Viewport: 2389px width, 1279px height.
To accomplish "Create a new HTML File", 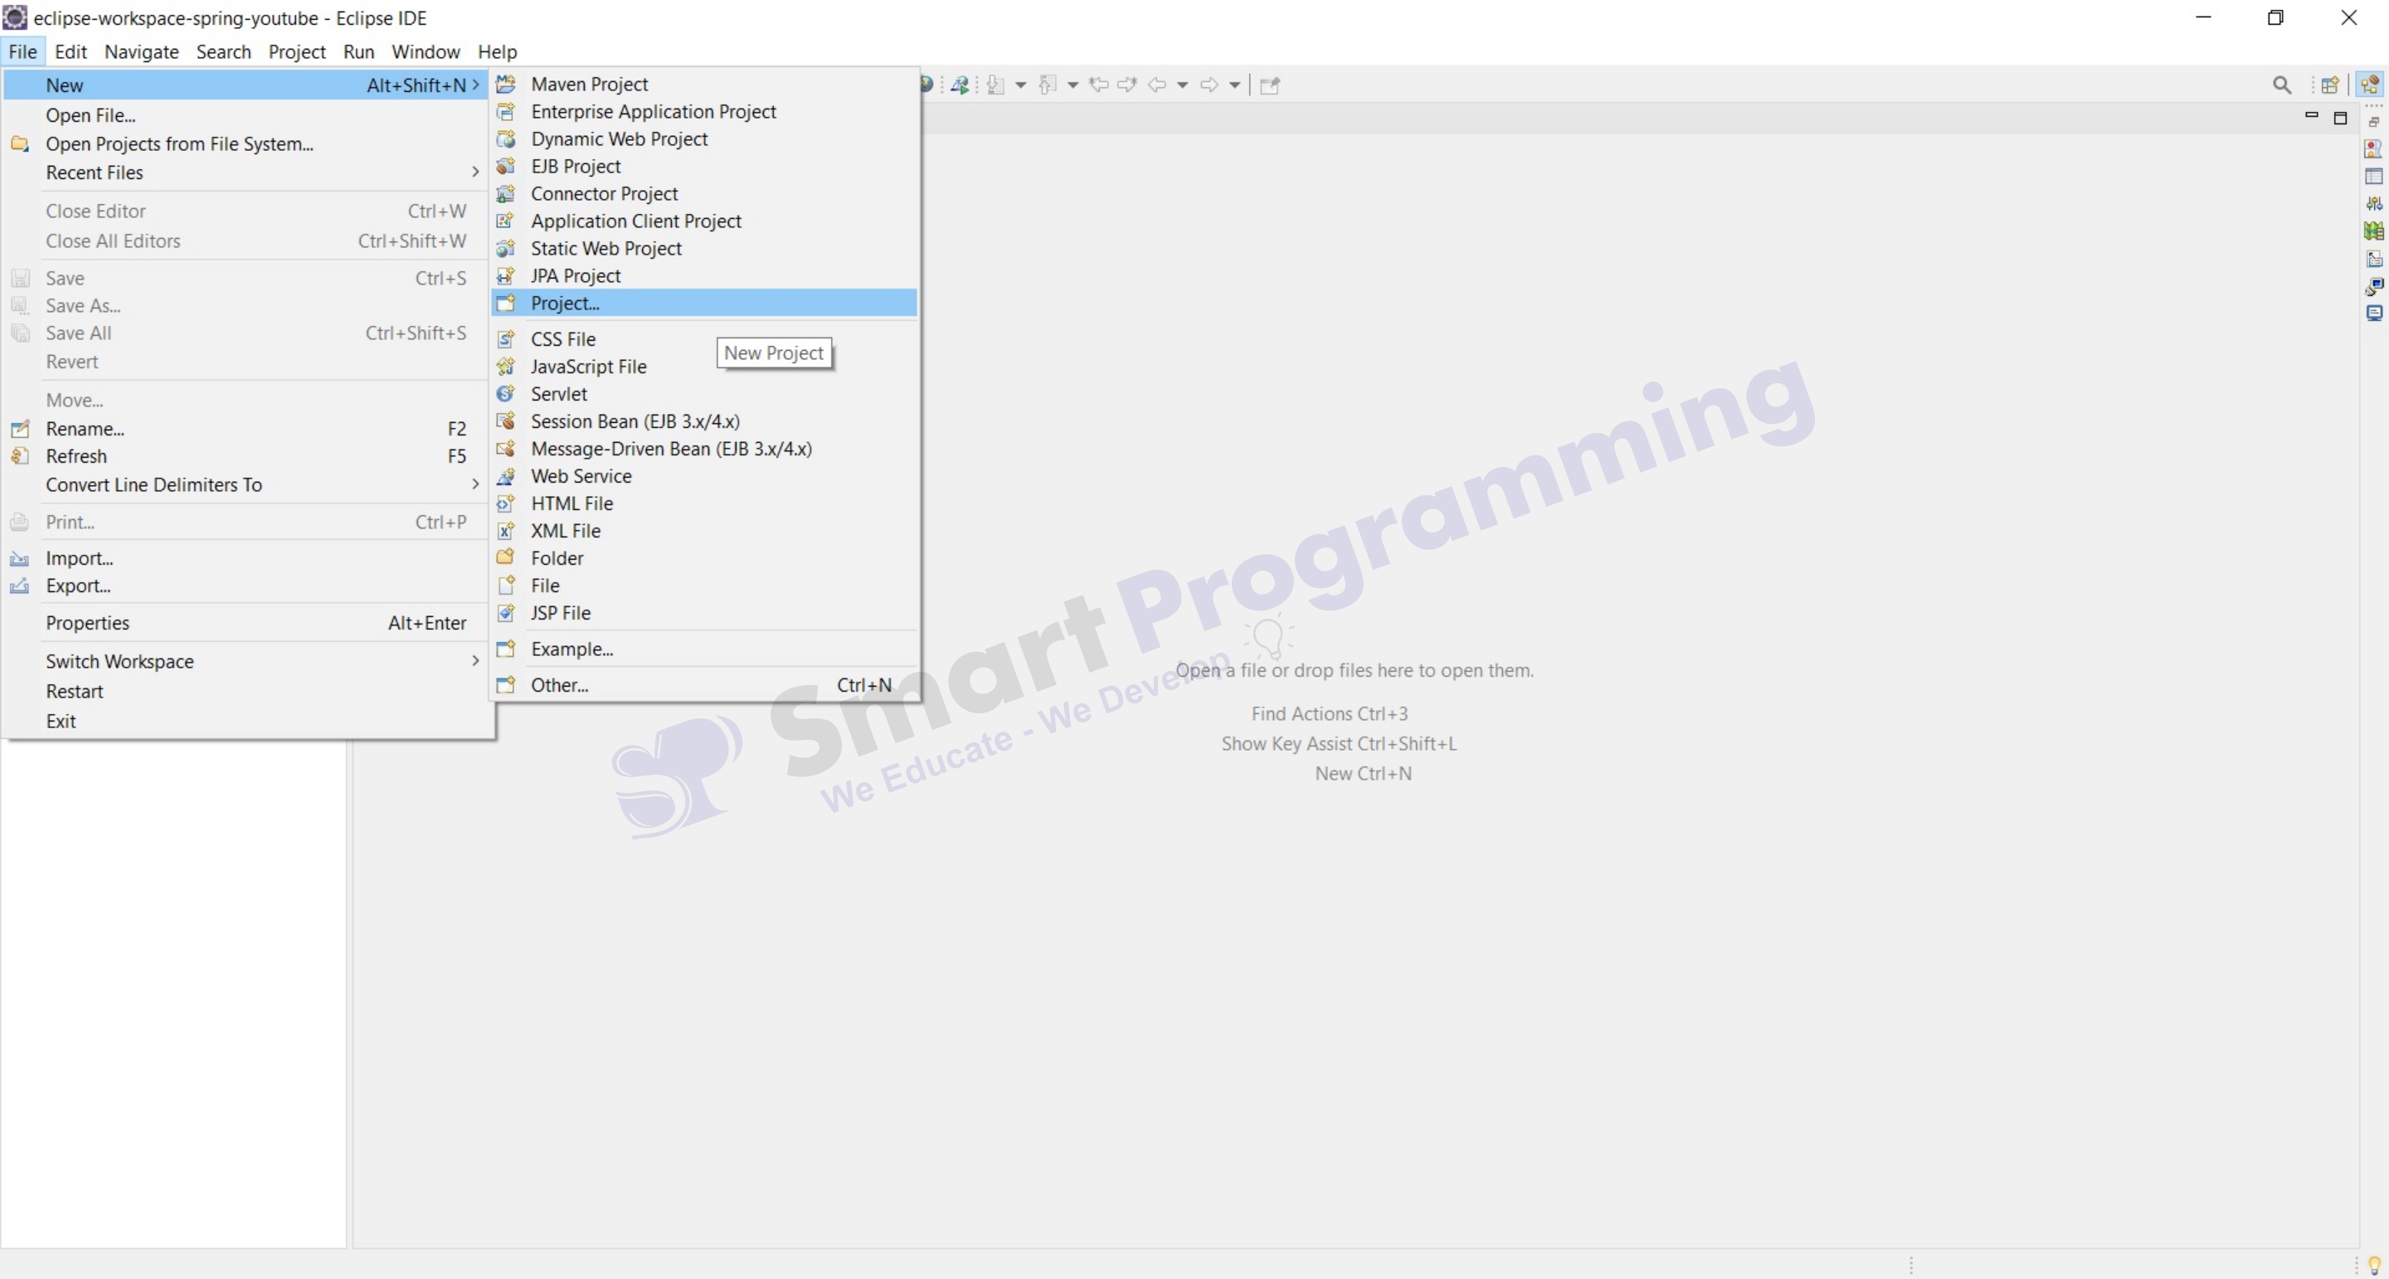I will tap(705, 503).
